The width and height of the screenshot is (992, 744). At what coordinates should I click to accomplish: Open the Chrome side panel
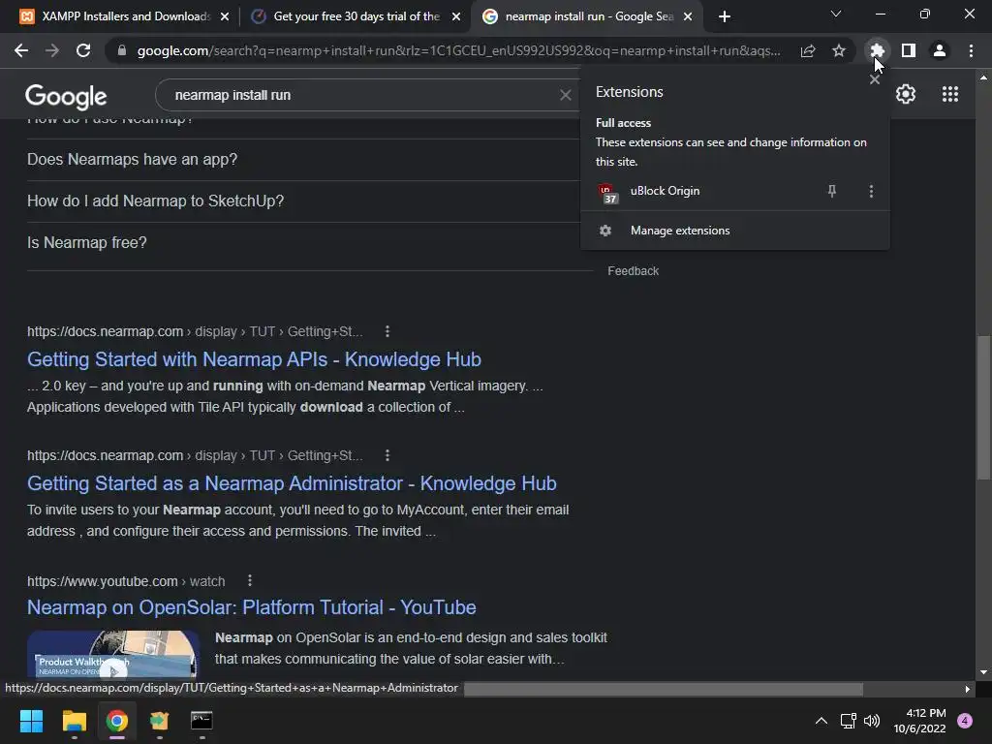(909, 50)
